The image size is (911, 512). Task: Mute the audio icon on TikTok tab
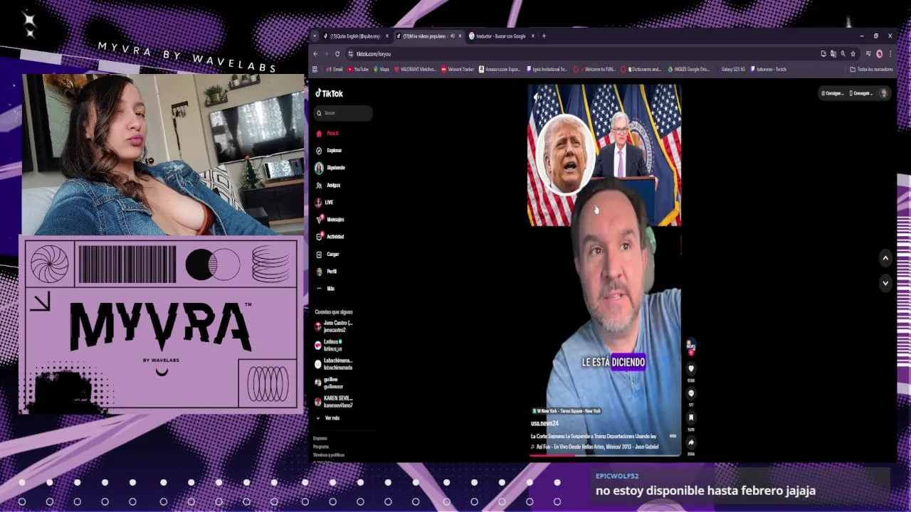[x=452, y=36]
